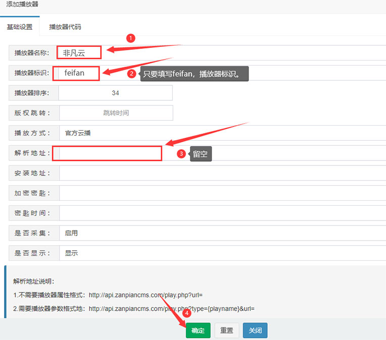The height and width of the screenshot is (340, 386).
Task: Expand the 是否显示 dropdown set to 显示
Action: coord(222,253)
